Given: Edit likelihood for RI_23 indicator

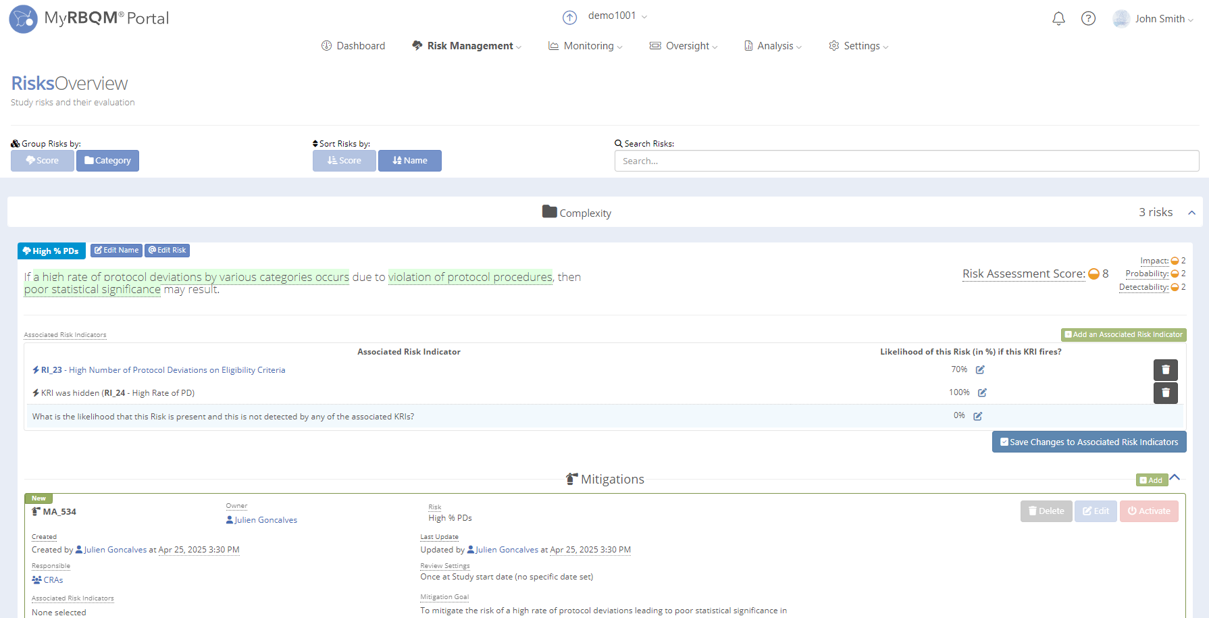Looking at the screenshot, I should (980, 369).
